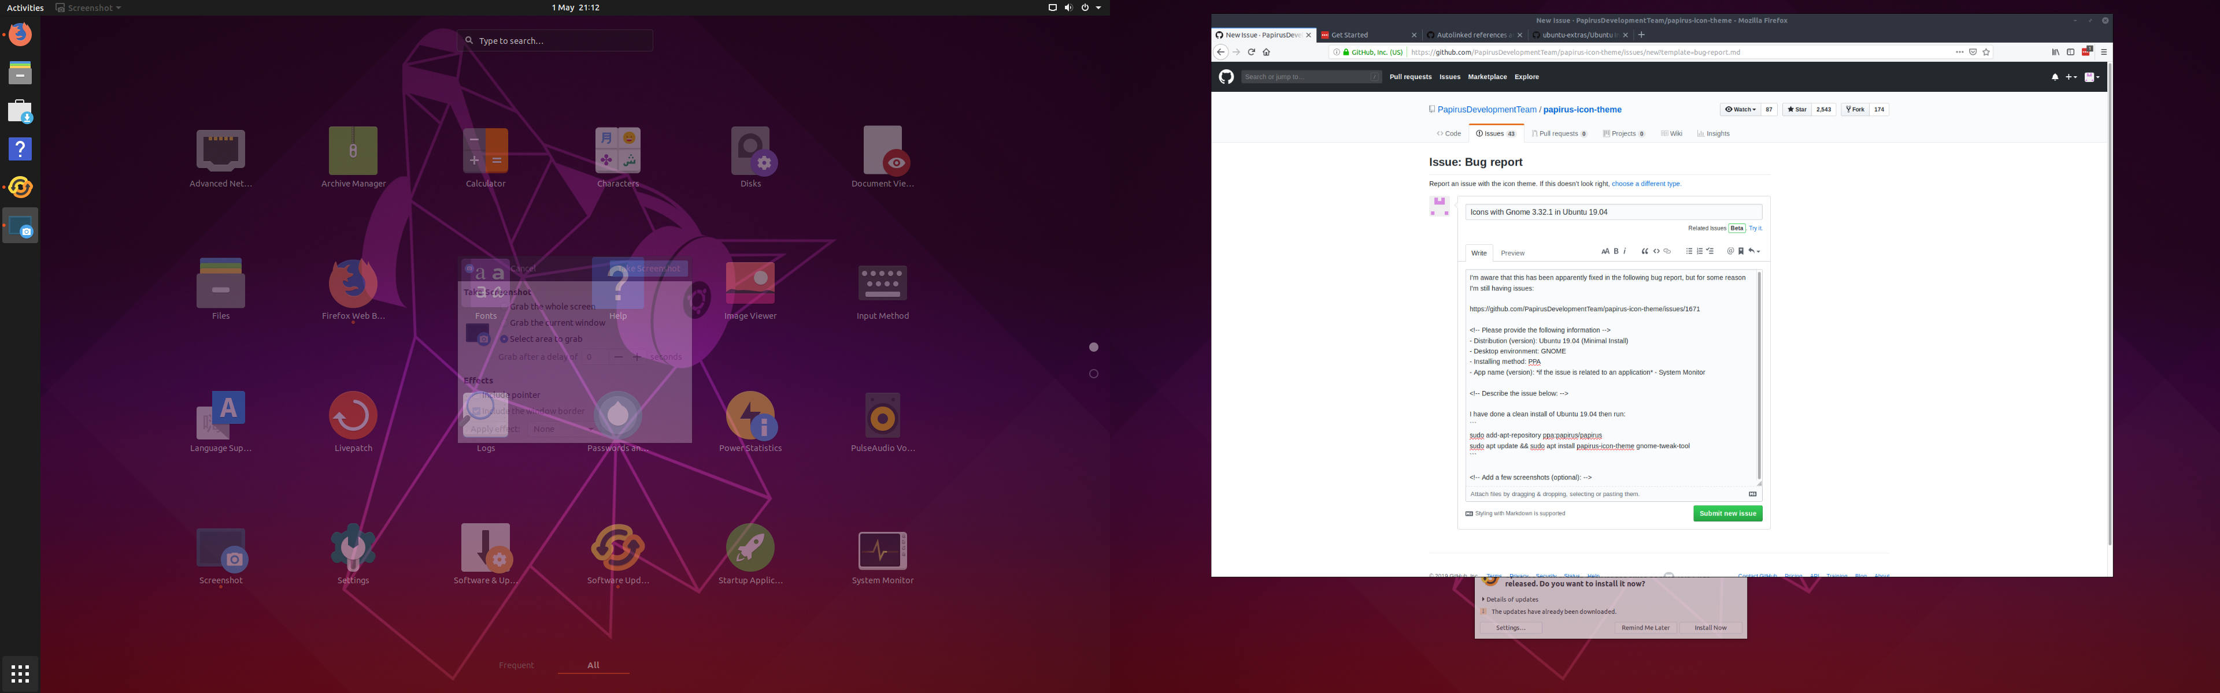Screen dimensions: 2220x693
Task: Open the Pull requests tab of the repository
Action: (1558, 133)
